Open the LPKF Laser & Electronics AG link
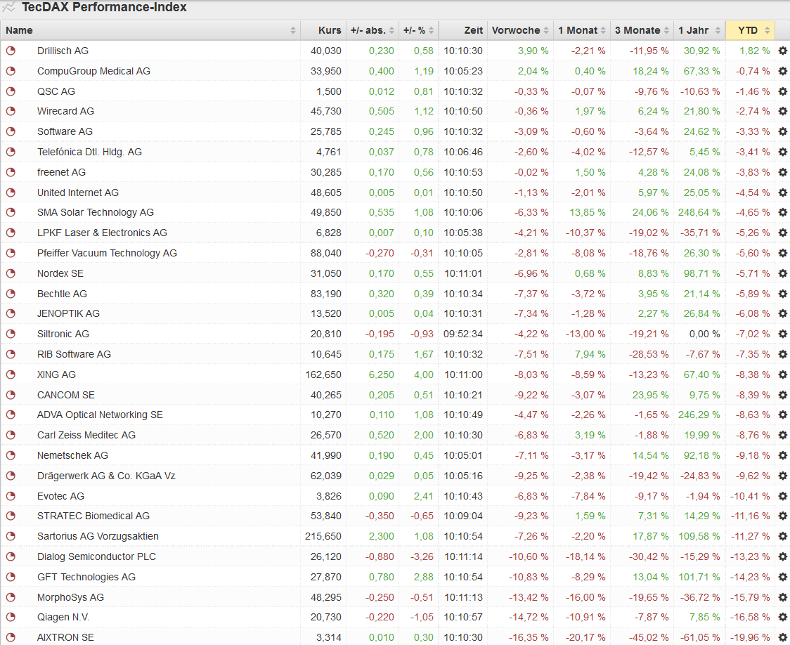The image size is (790, 645). point(102,233)
